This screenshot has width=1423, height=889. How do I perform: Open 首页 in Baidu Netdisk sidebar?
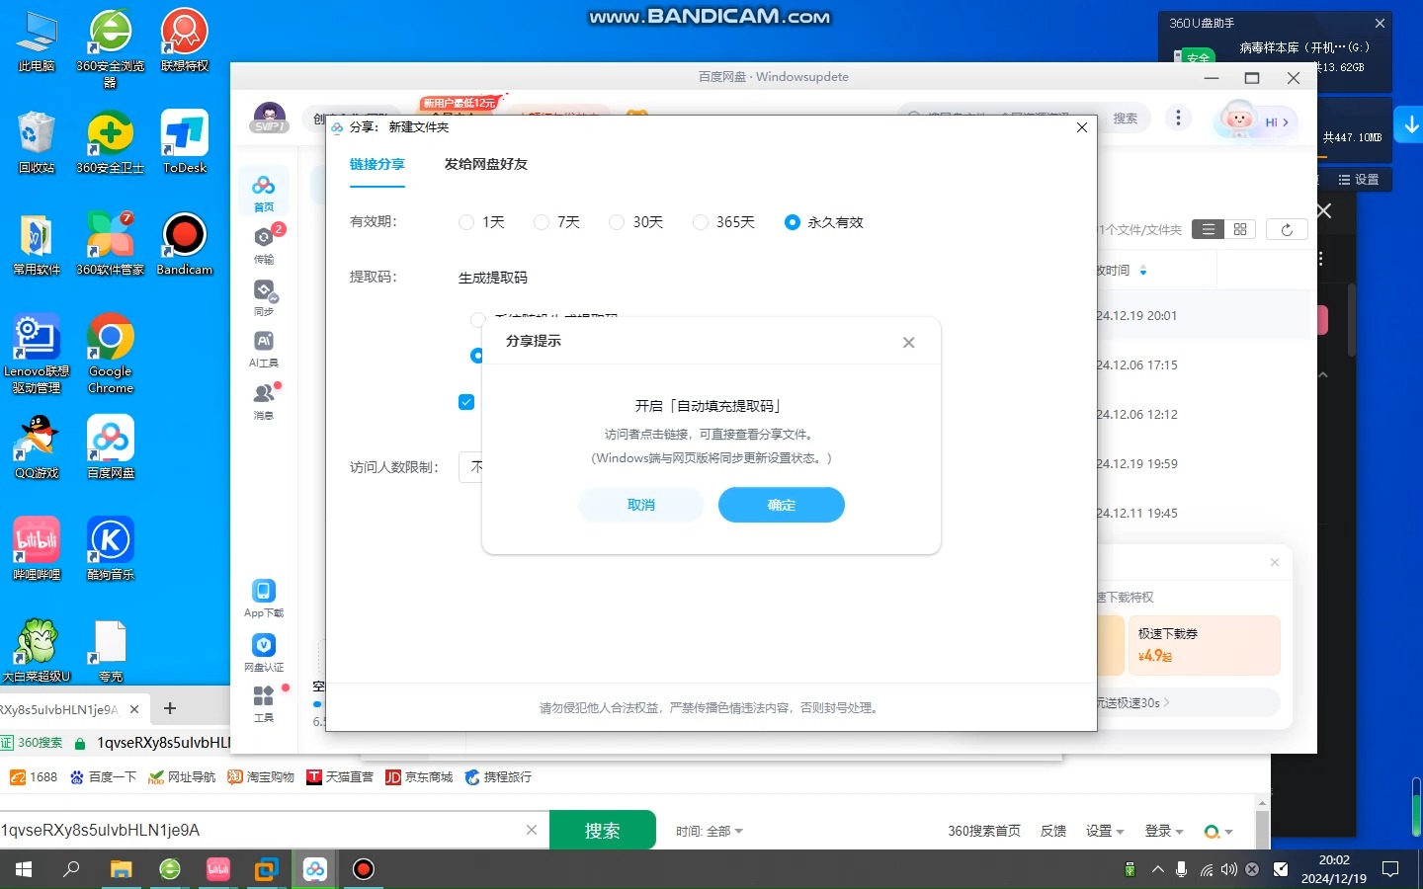264,194
